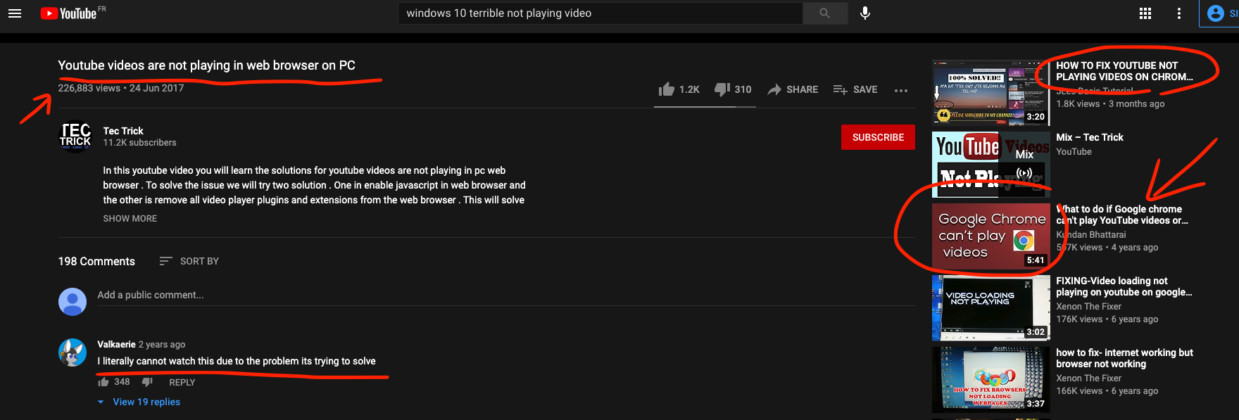
Task: Open the comments SORT BY menu
Action: [189, 261]
